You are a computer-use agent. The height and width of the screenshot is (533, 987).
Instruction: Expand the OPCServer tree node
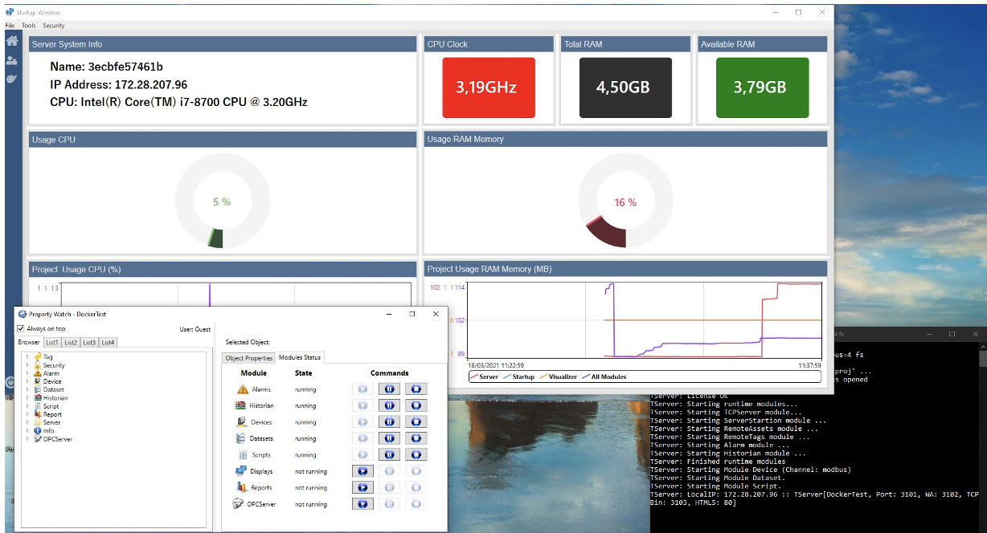[28, 439]
